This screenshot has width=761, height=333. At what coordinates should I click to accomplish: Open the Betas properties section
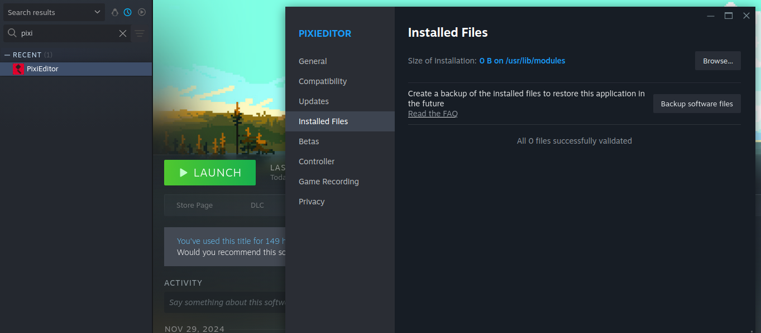[340, 141]
